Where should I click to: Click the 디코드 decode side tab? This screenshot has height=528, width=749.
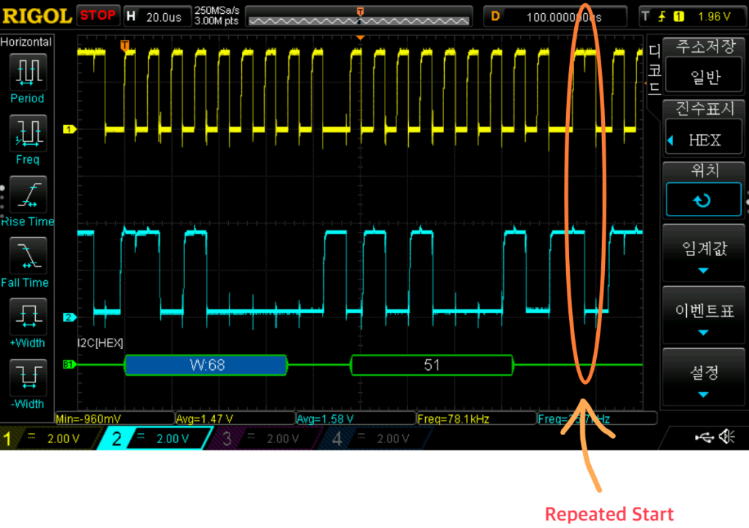655,69
